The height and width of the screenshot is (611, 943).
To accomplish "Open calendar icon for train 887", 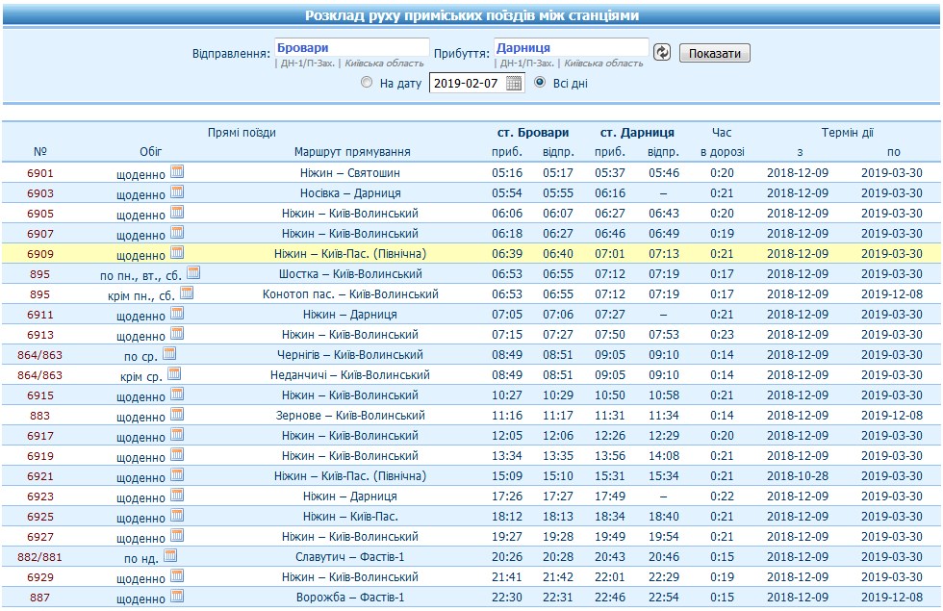I will pos(177,596).
